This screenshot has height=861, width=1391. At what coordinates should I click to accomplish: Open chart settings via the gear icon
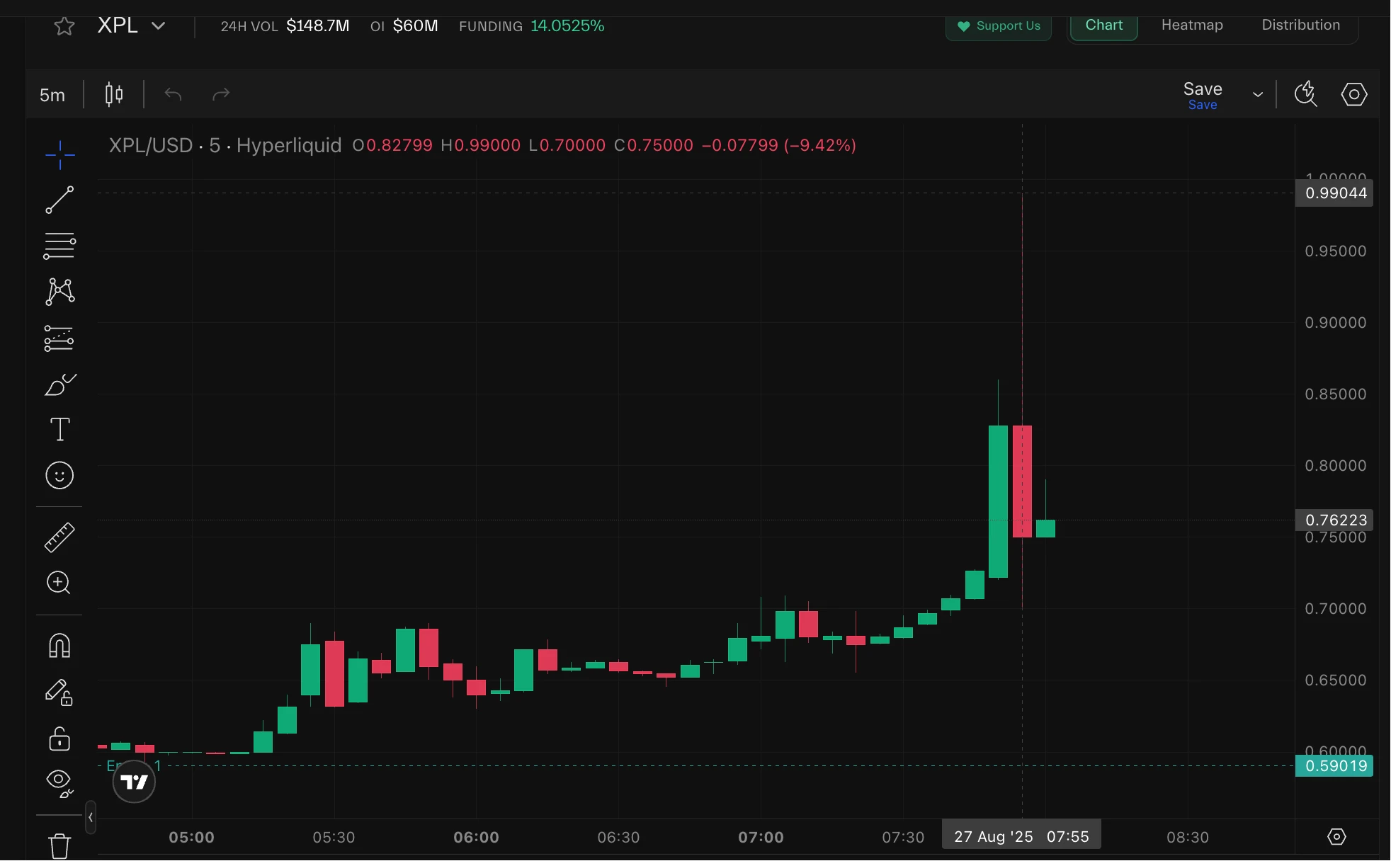tap(1353, 94)
